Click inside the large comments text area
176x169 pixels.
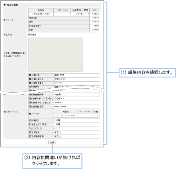coord(55,54)
